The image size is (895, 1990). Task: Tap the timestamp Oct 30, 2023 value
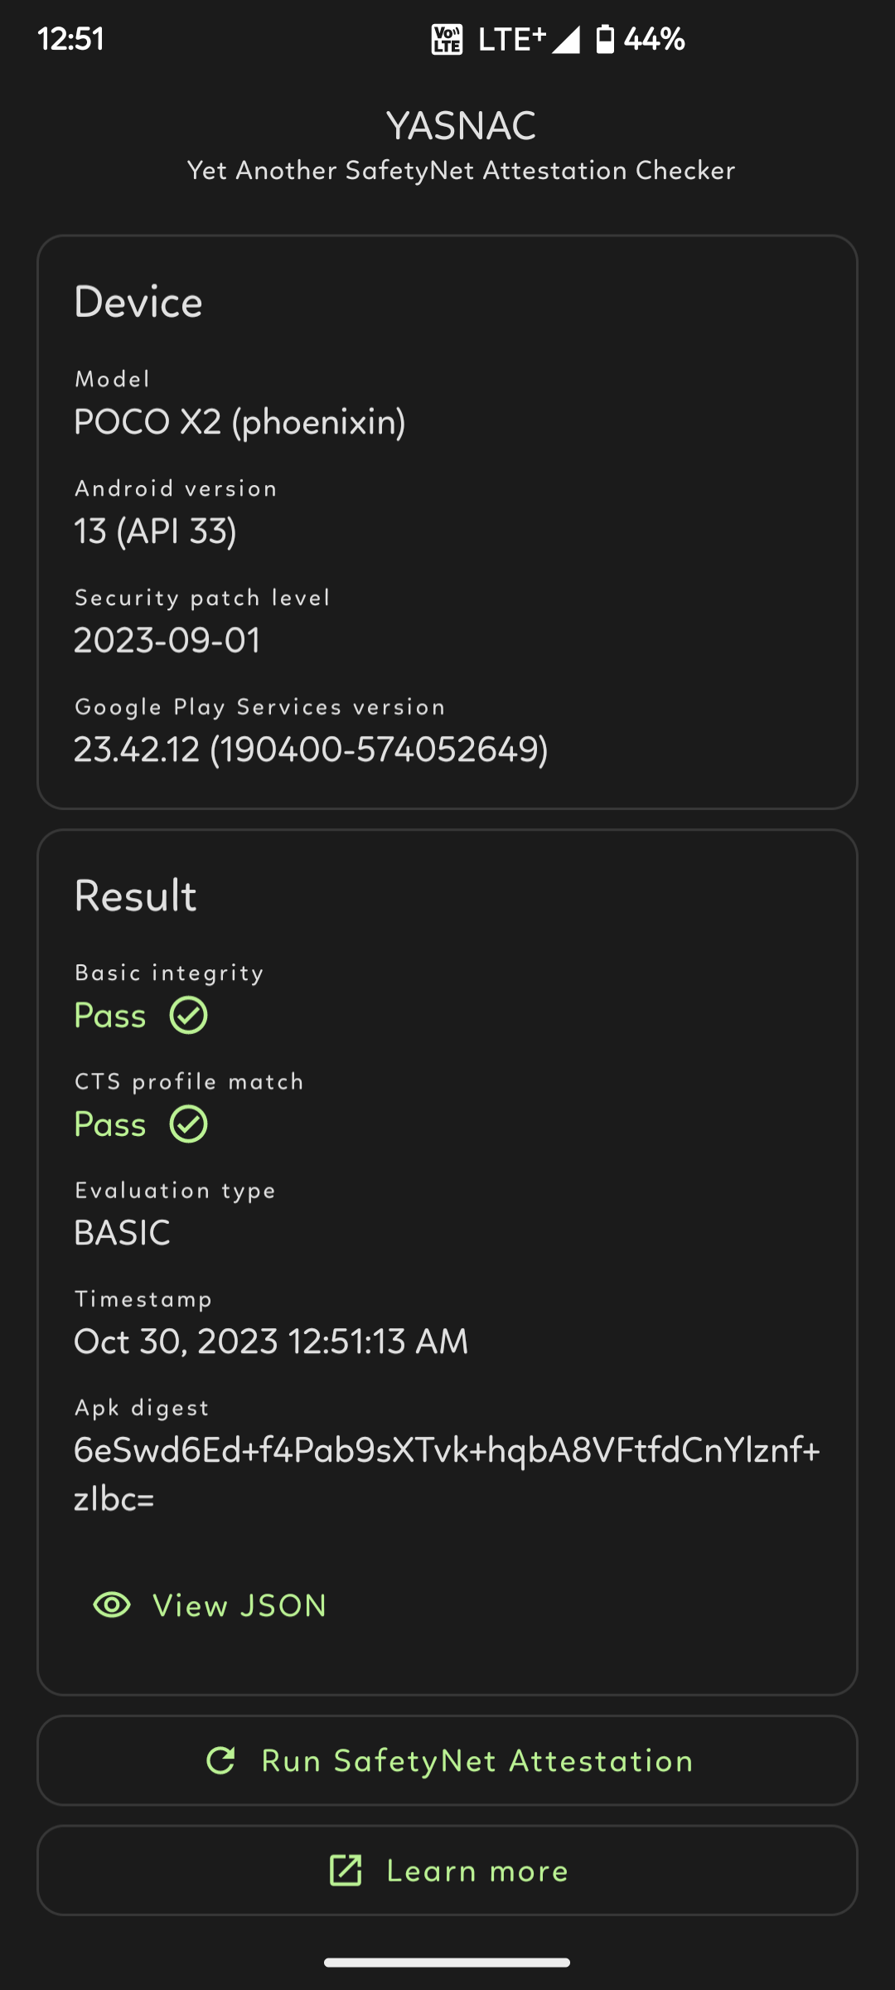[x=271, y=1342]
